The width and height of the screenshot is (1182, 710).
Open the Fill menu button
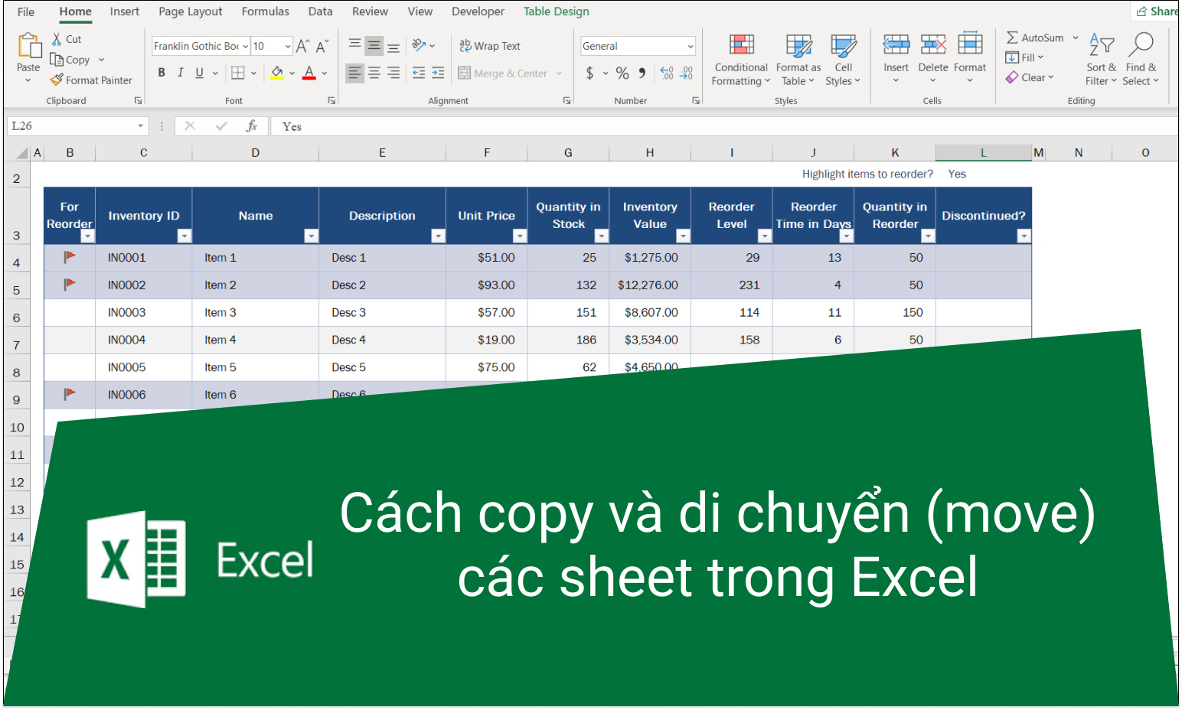(x=1024, y=57)
